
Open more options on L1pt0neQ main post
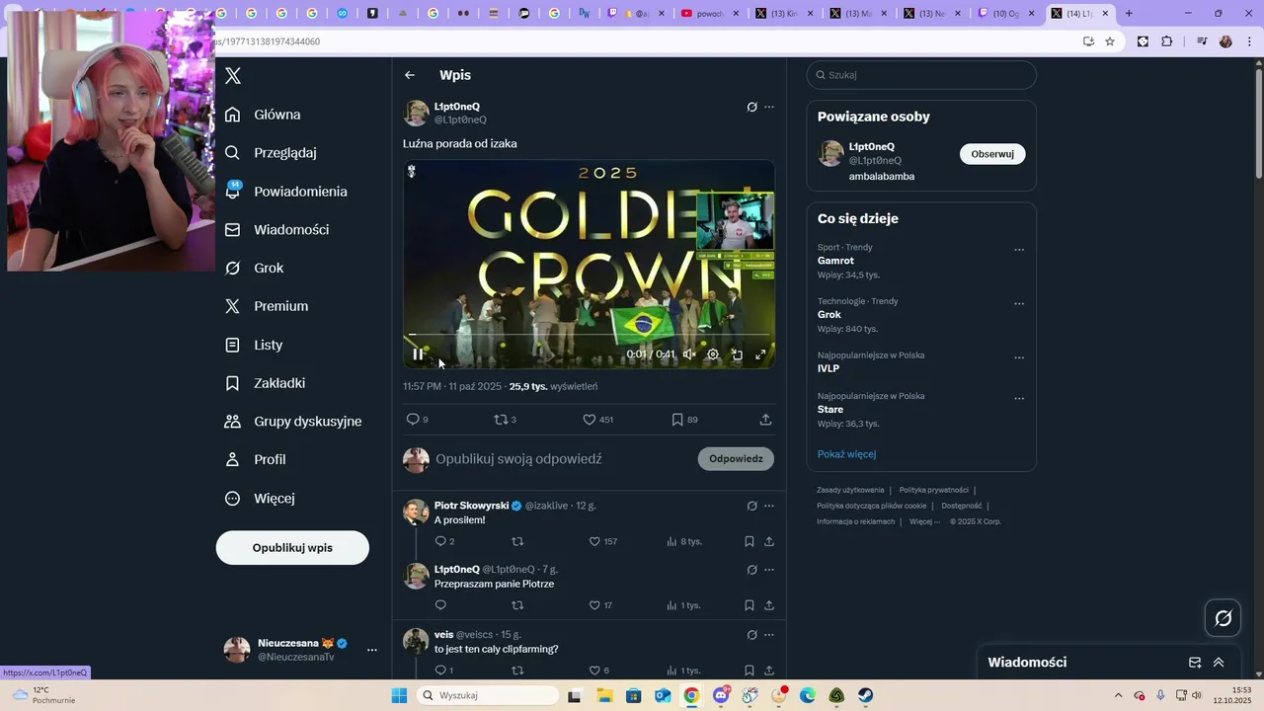(x=769, y=107)
